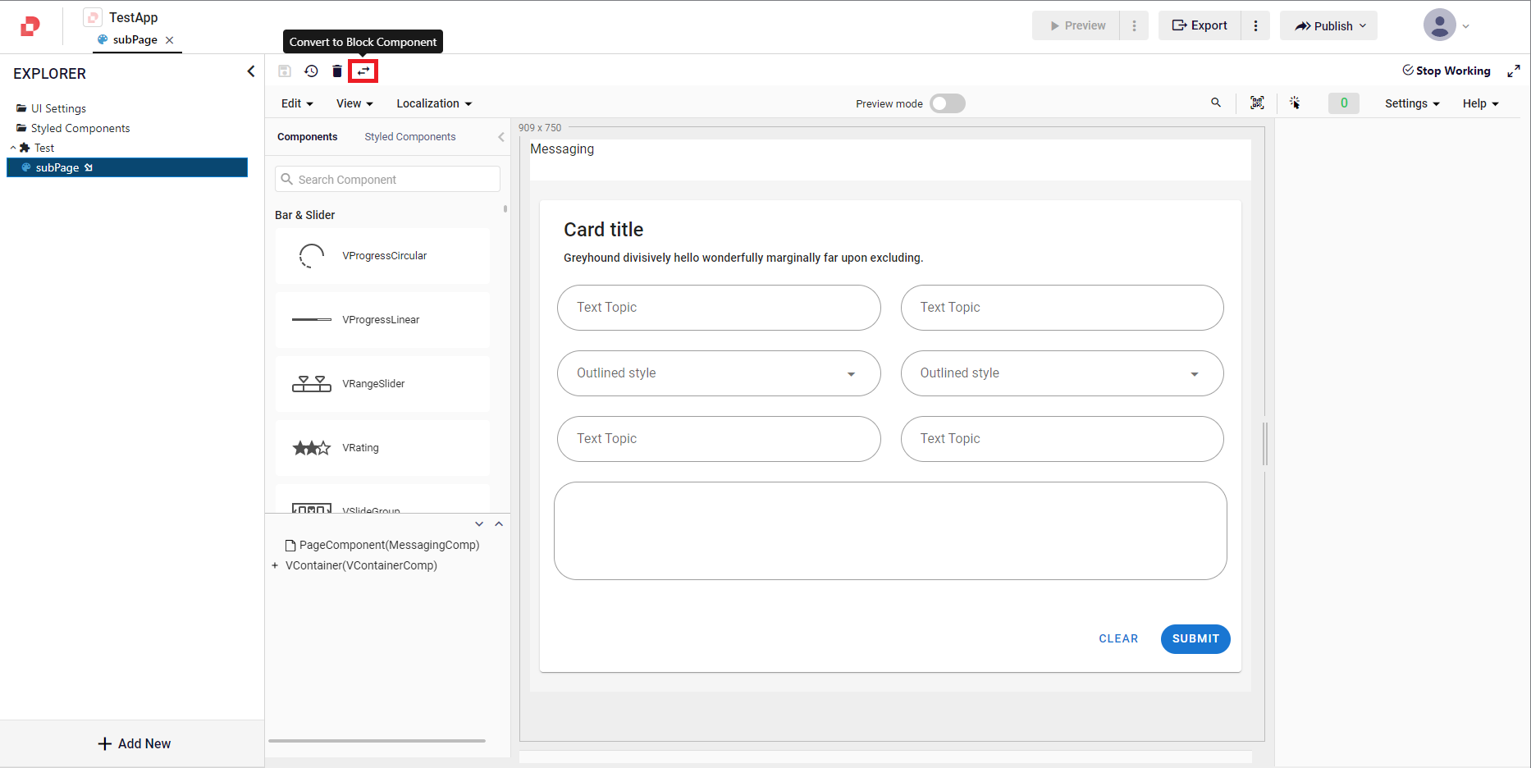1531x768 pixels.
Task: Click the green 0 counter badge
Action: (x=1344, y=103)
